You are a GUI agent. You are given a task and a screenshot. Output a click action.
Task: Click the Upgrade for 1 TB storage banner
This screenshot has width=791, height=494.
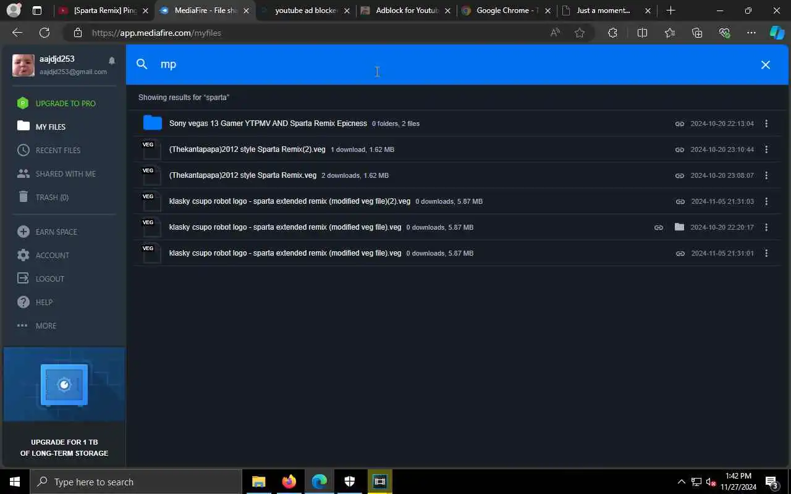click(x=64, y=406)
